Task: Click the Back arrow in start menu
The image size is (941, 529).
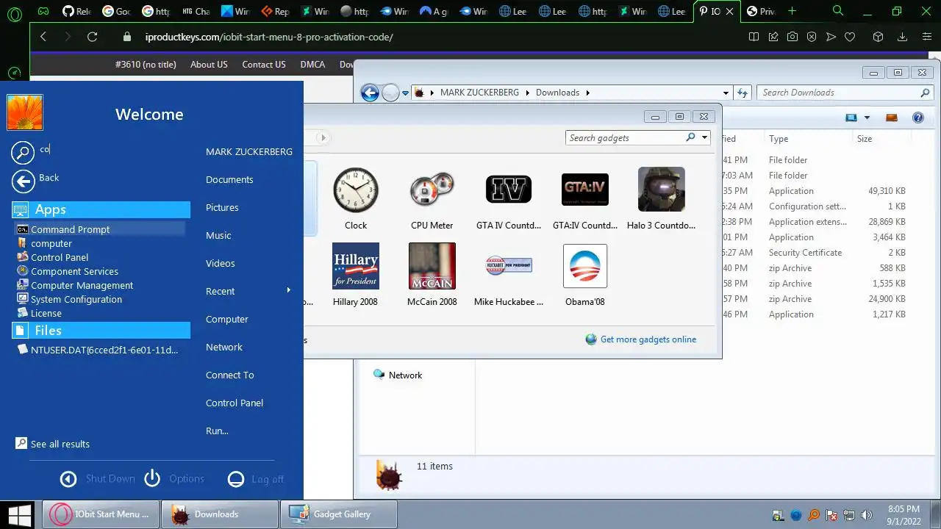Action: point(24,181)
